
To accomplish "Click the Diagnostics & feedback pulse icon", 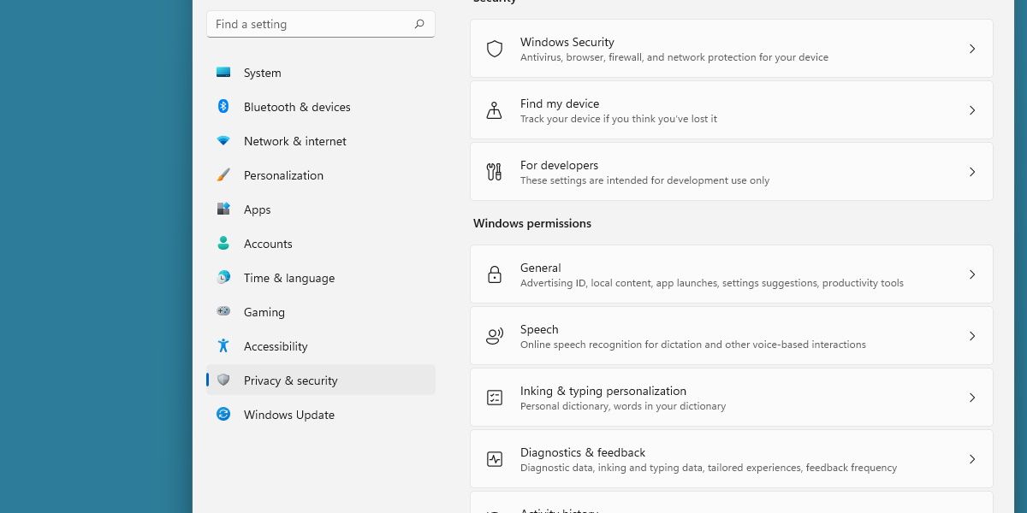I will point(495,459).
